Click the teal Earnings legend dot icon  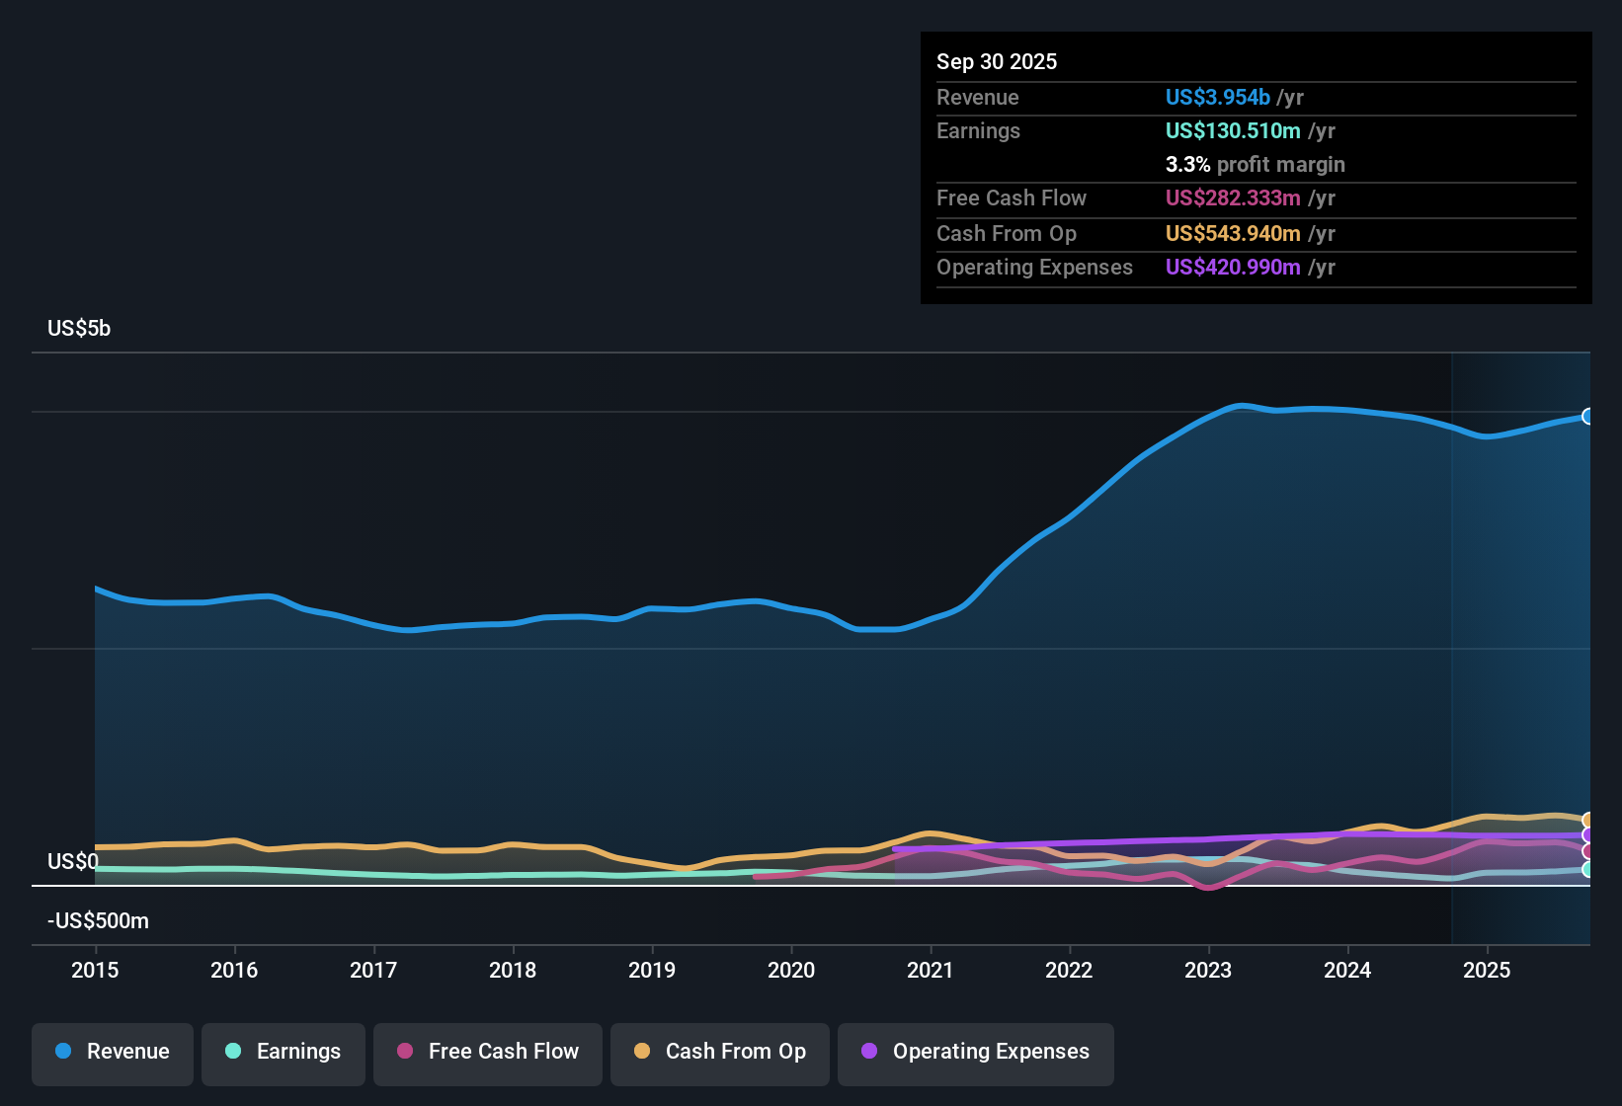pyautogui.click(x=233, y=1052)
